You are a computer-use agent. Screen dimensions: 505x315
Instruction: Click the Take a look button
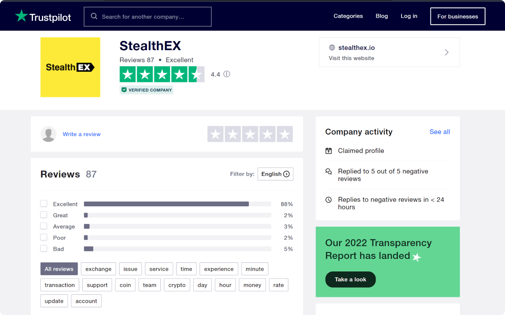[351, 279]
